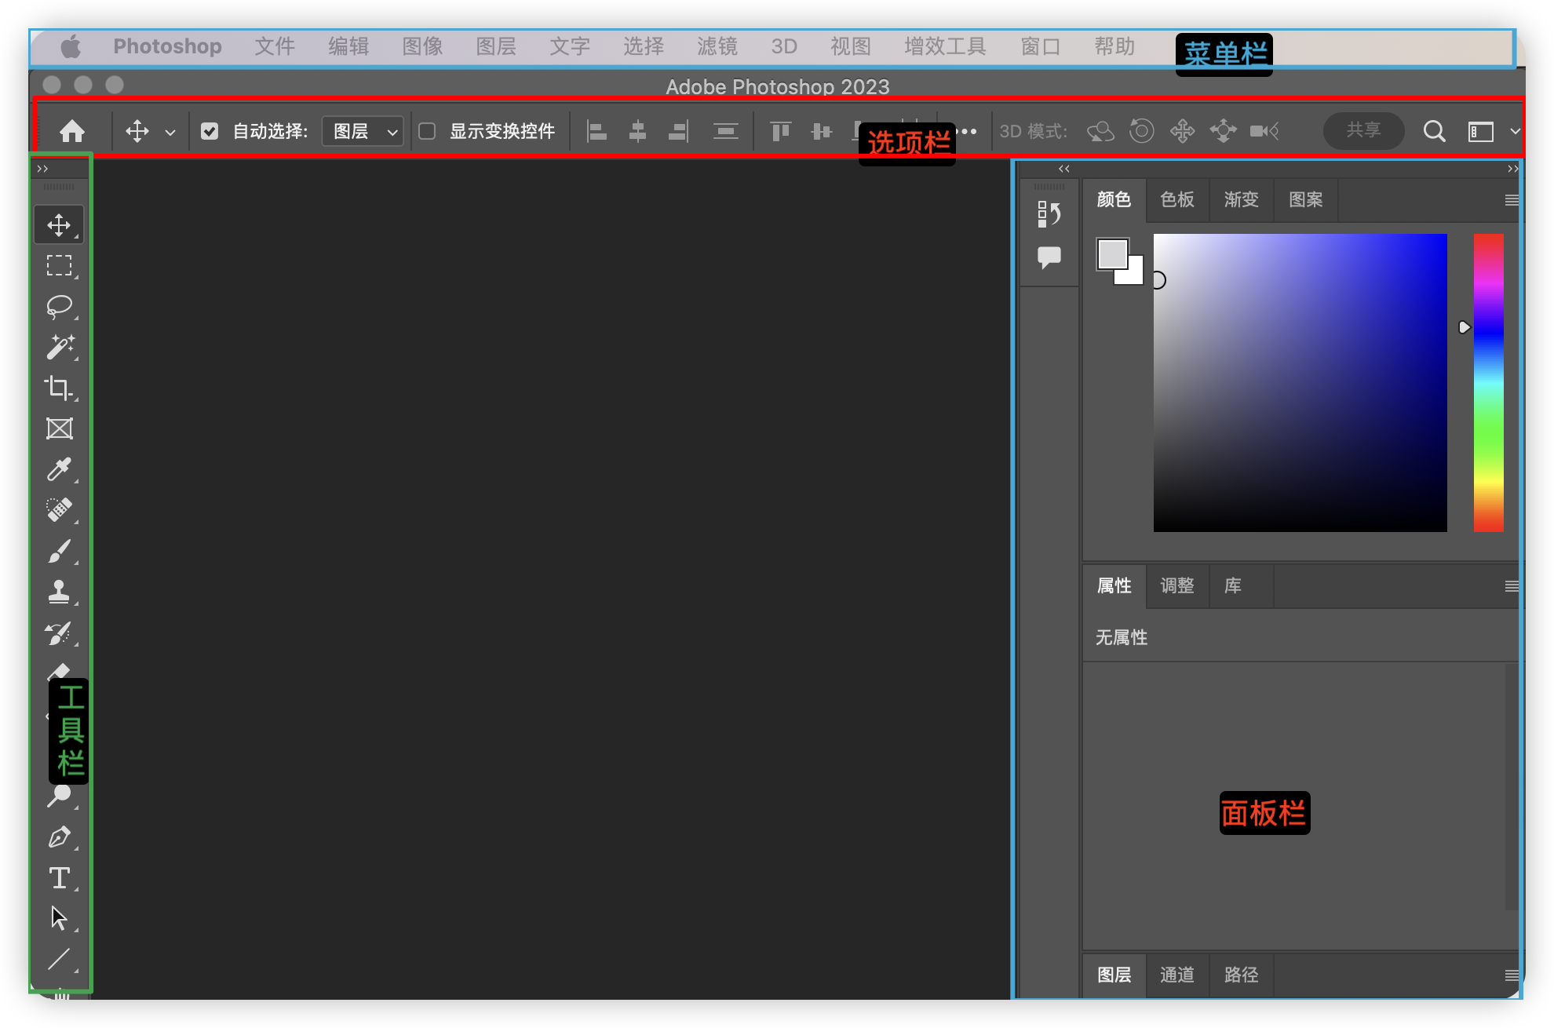Click the 3D video camera zoom icon
Image resolution: width=1554 pixels, height=1028 pixels.
1264,131
